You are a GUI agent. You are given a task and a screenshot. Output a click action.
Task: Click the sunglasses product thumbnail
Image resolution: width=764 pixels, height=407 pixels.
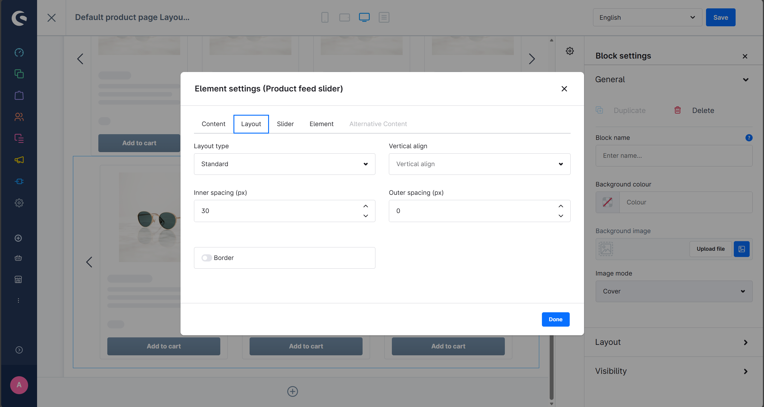click(150, 217)
